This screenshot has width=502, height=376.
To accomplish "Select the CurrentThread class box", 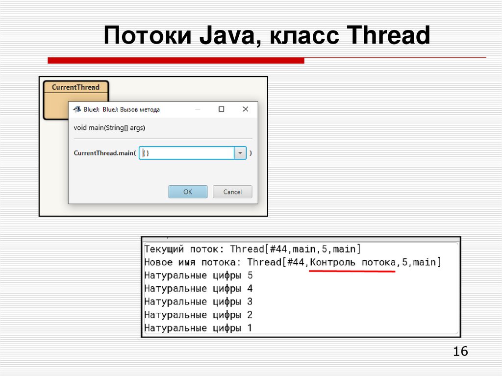I will pos(76,87).
